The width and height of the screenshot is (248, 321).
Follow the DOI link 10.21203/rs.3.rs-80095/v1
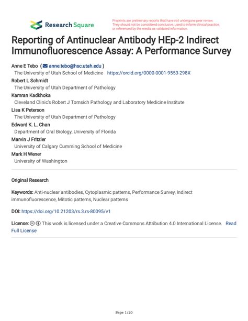pos(66,212)
